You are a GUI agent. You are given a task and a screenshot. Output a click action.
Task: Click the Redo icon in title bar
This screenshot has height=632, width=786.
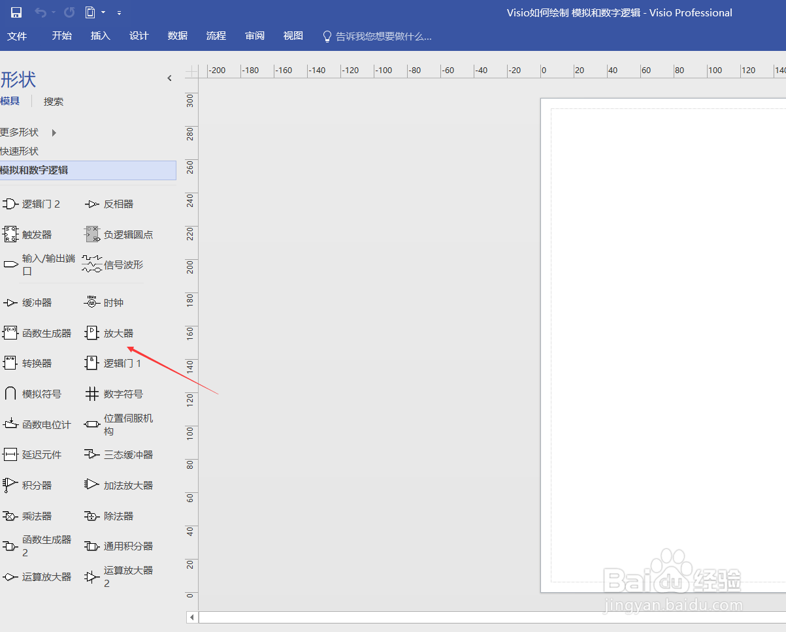[69, 12]
